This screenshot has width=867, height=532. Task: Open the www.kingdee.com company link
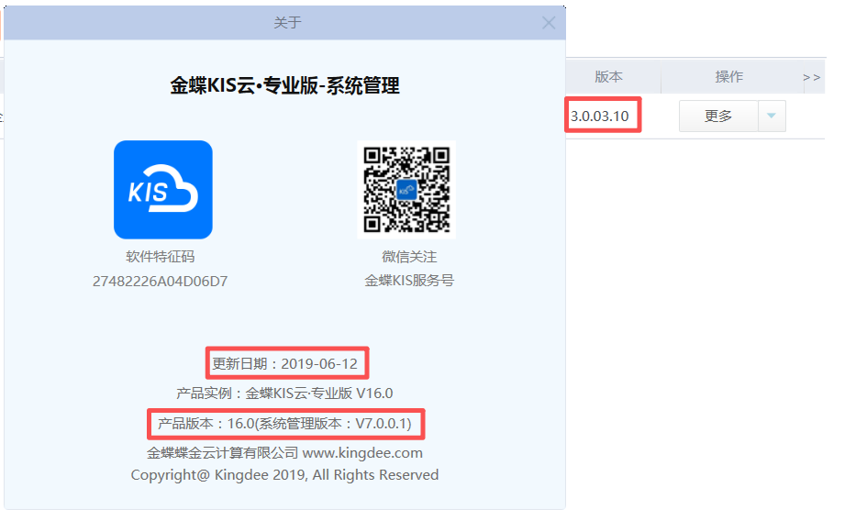[362, 453]
